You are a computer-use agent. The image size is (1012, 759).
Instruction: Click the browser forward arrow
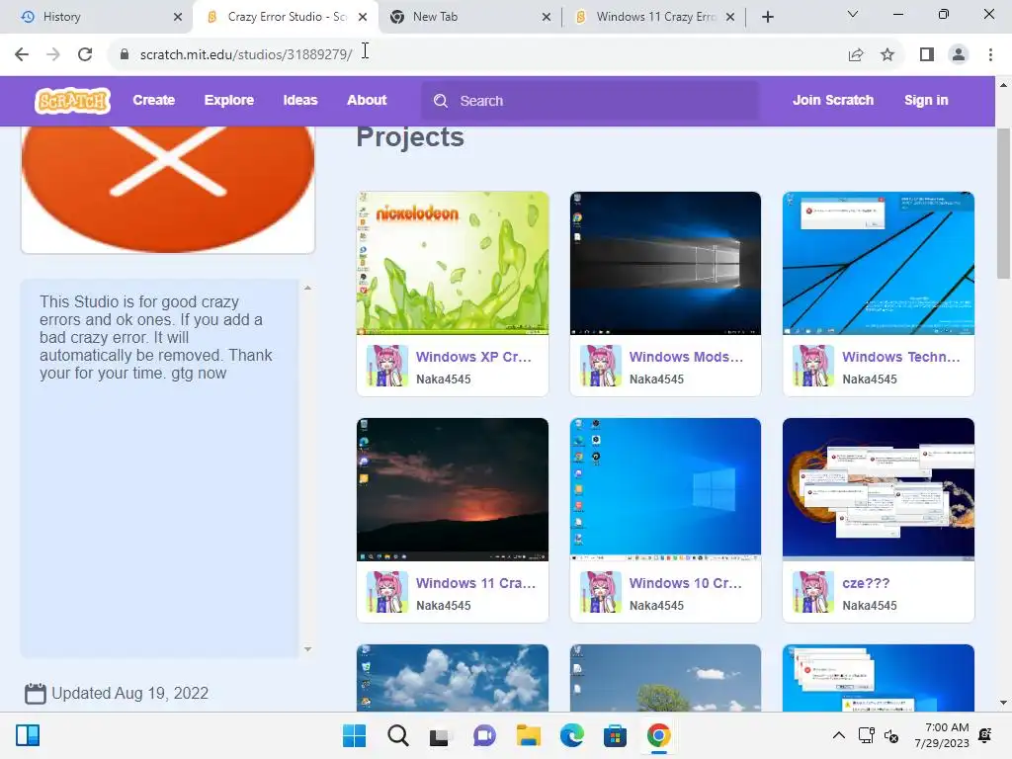[x=53, y=54]
